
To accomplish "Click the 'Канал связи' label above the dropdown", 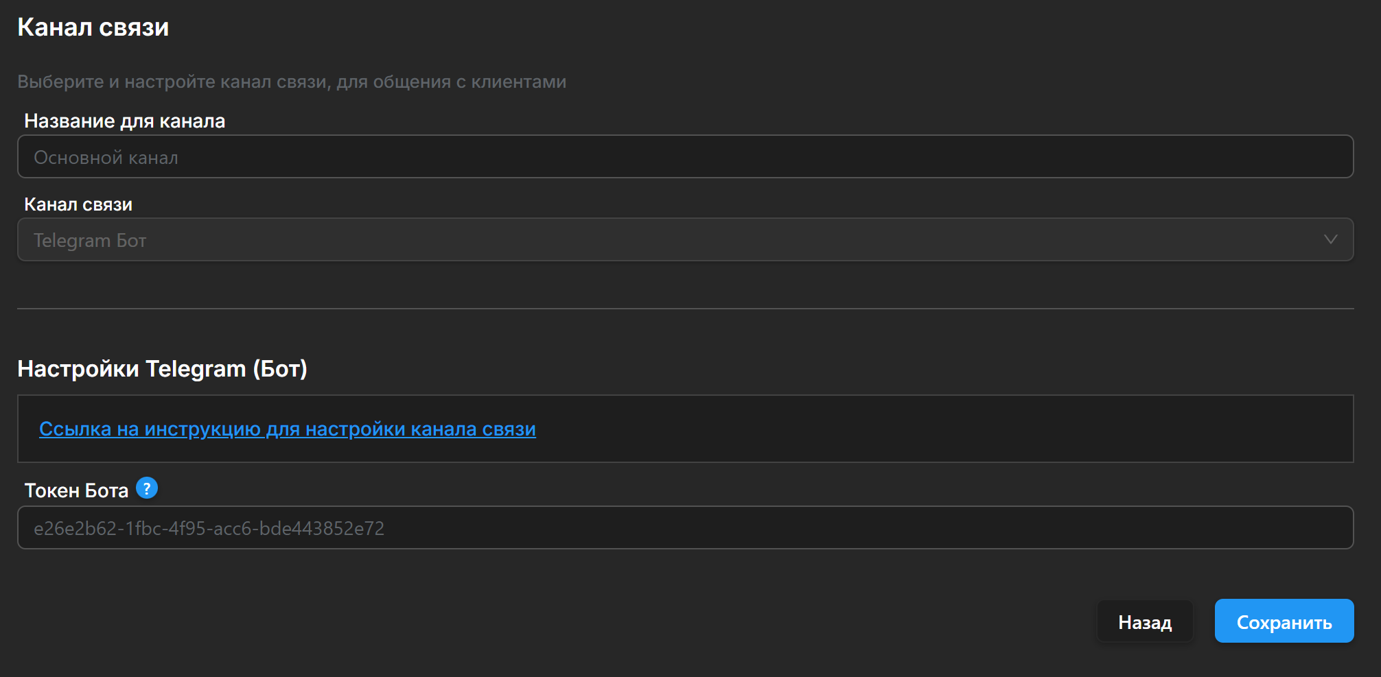I will (78, 204).
